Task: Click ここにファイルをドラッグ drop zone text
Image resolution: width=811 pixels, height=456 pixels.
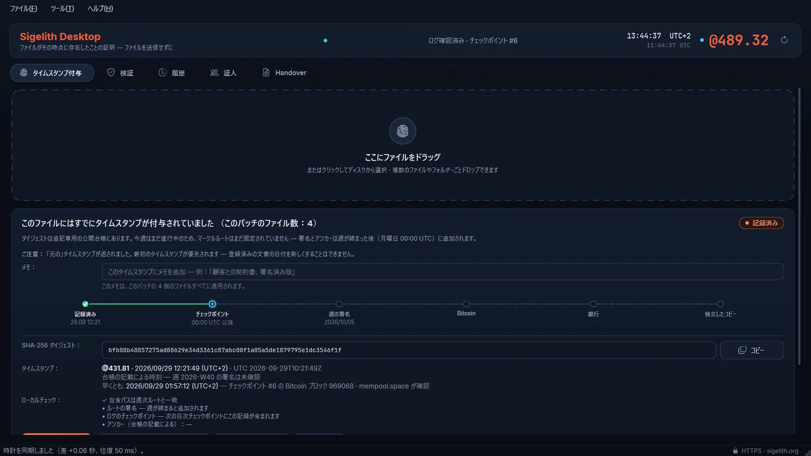Action: (x=402, y=157)
